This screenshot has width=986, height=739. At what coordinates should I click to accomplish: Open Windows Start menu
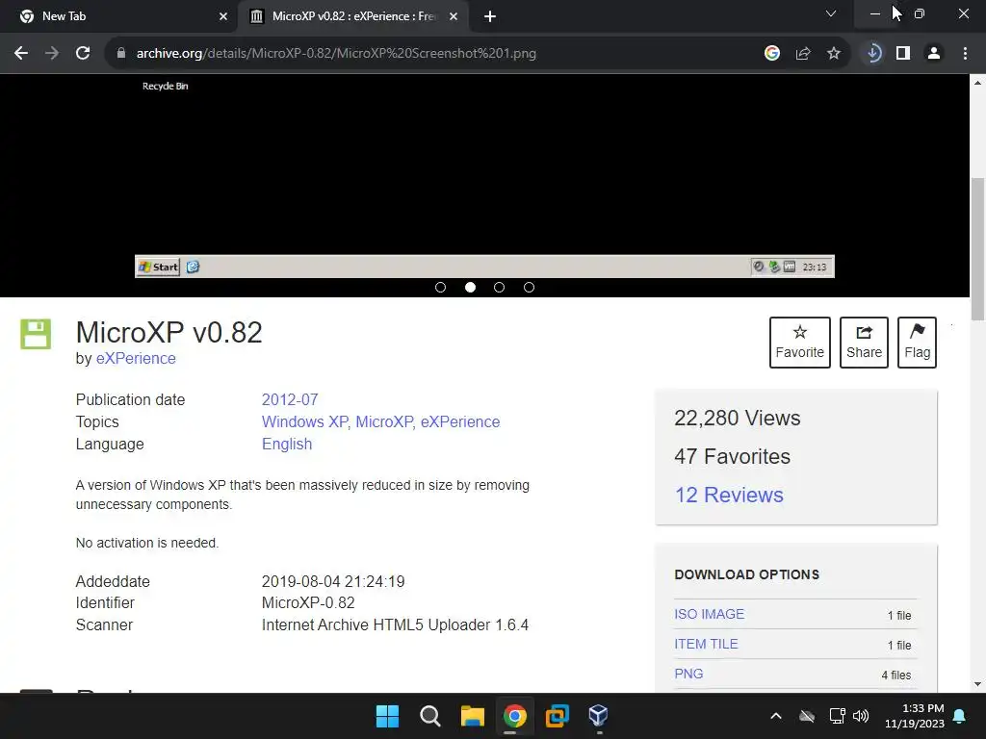[387, 716]
